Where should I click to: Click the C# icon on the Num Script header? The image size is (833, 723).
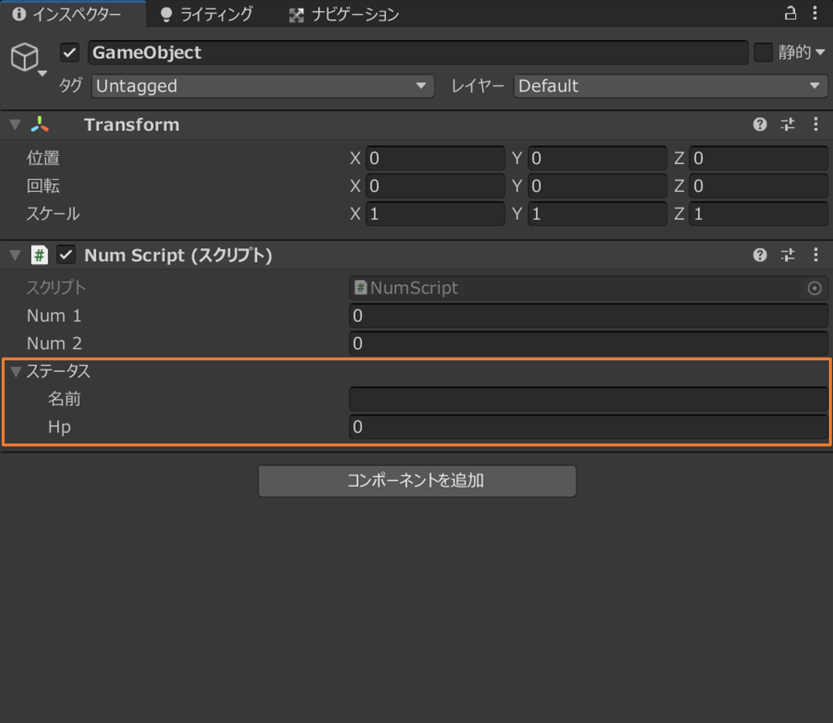coord(39,255)
